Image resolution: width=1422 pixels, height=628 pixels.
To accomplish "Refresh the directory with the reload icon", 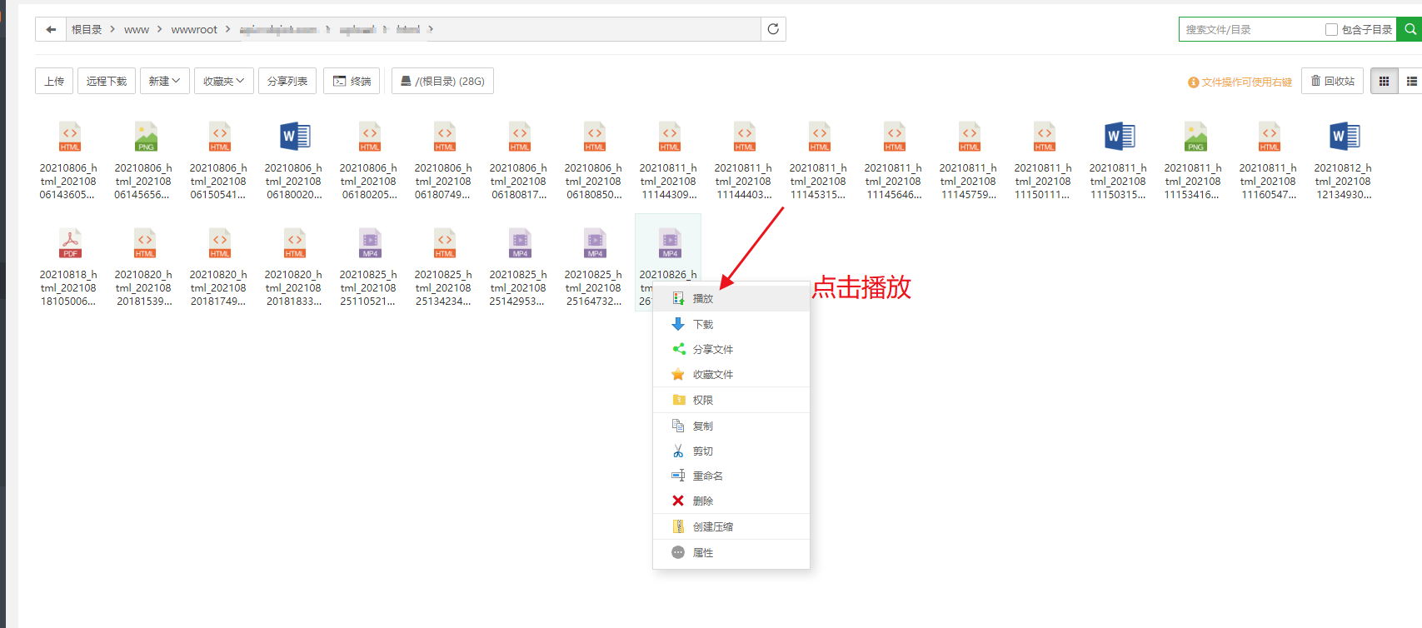I will [773, 29].
